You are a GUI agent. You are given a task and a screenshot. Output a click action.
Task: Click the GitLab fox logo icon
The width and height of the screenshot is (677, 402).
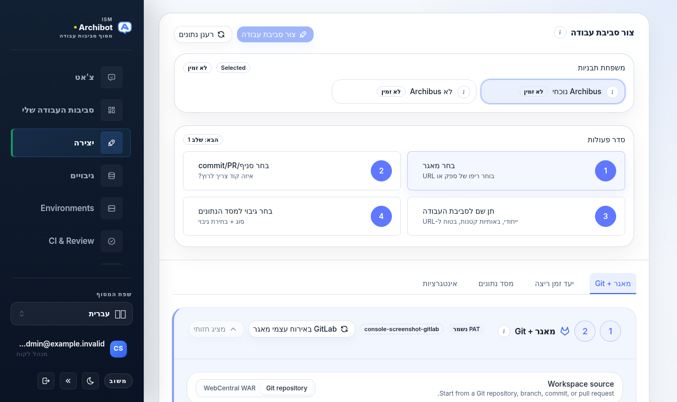pyautogui.click(x=565, y=331)
